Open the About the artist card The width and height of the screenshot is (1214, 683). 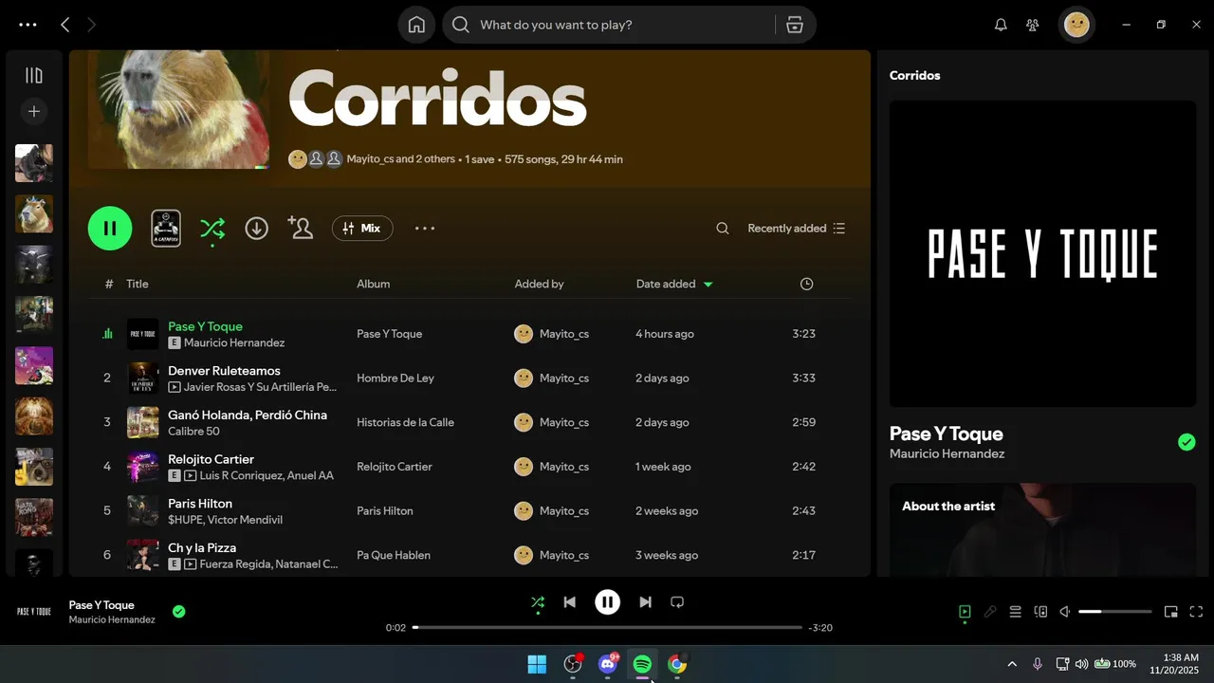pos(1042,529)
